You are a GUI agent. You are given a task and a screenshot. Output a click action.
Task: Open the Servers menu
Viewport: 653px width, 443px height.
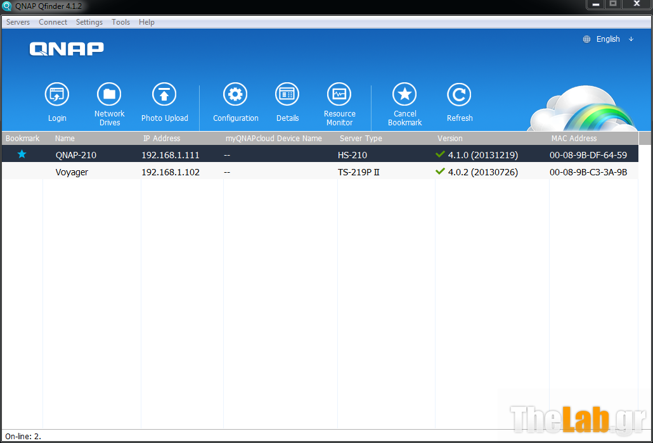click(18, 22)
